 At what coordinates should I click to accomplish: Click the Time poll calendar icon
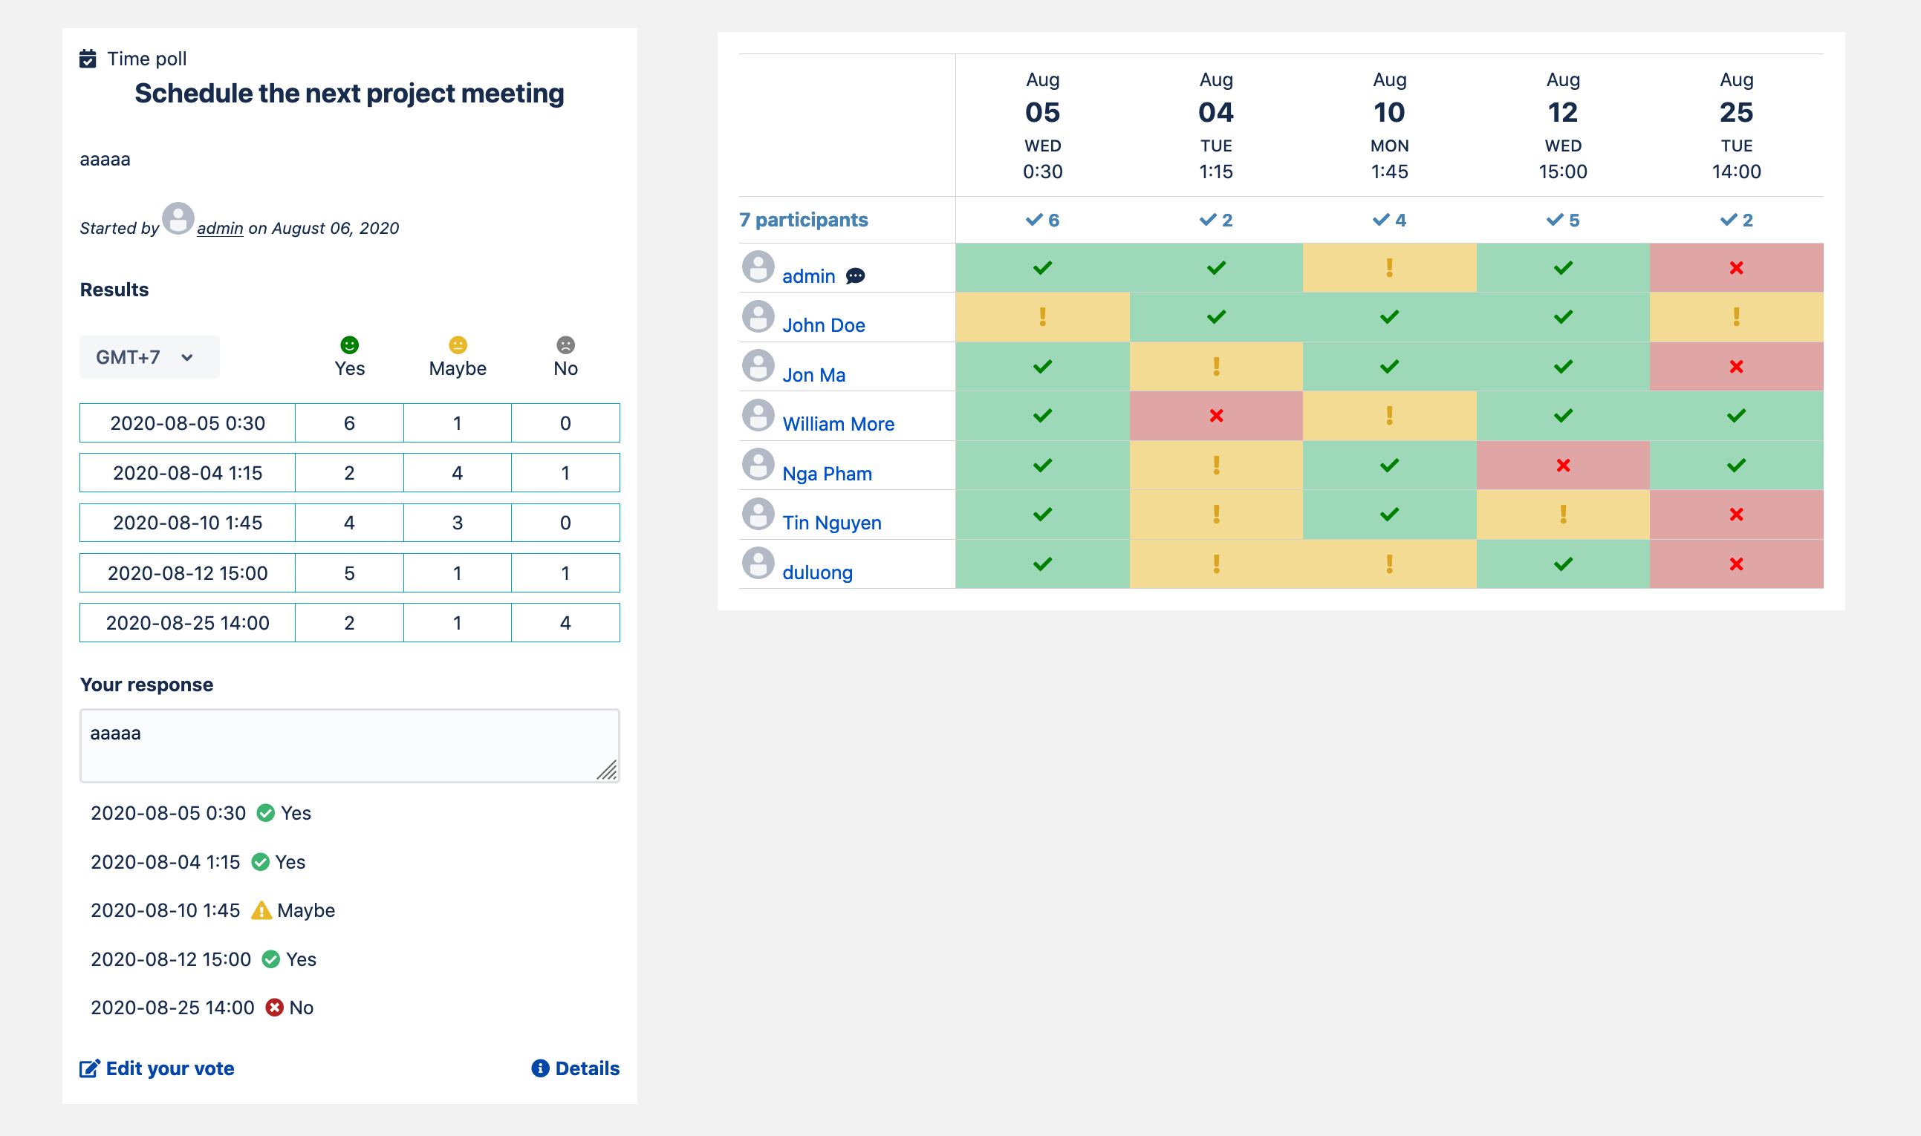[x=88, y=59]
